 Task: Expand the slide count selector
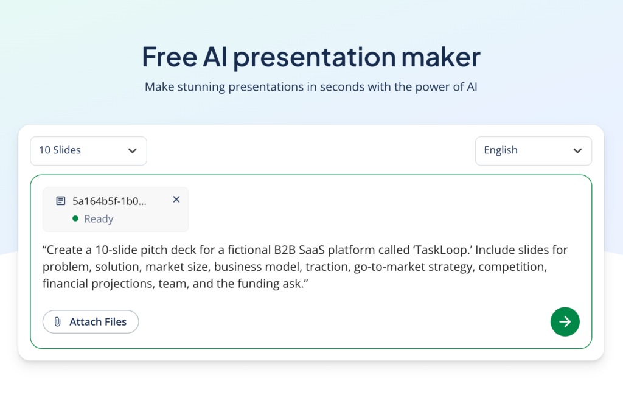(88, 150)
